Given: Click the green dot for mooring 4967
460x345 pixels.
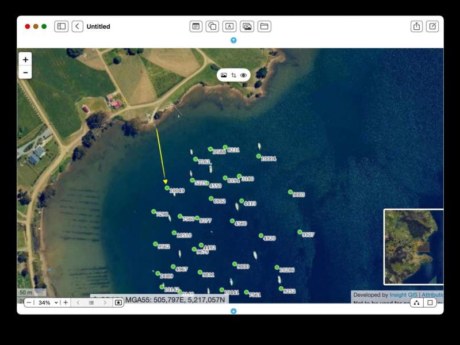Looking at the screenshot, I should point(173,267).
